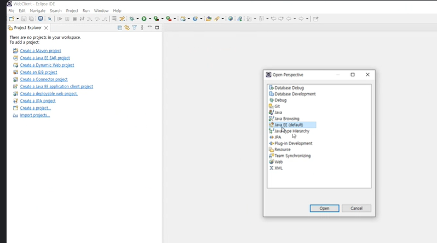Image resolution: width=437 pixels, height=243 pixels.
Task: Expand the Run icon dropdown arrow
Action: [x=150, y=19]
